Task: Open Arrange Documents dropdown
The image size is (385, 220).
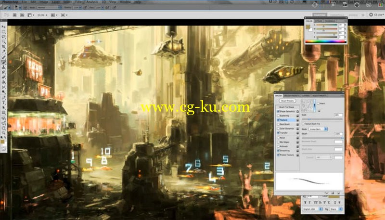Action: pos(54,15)
